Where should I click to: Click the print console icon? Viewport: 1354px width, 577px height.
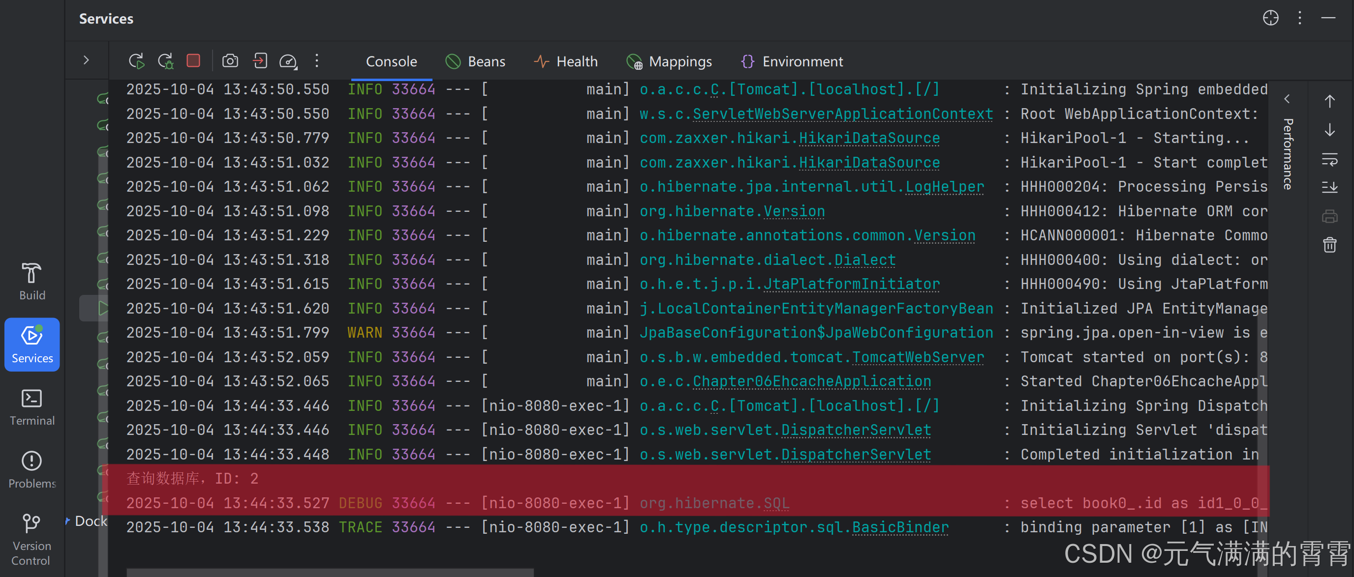click(x=1329, y=216)
